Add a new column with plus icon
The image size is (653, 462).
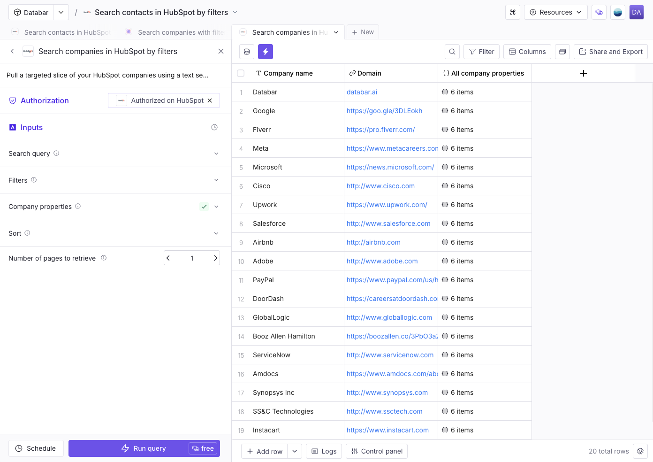584,73
